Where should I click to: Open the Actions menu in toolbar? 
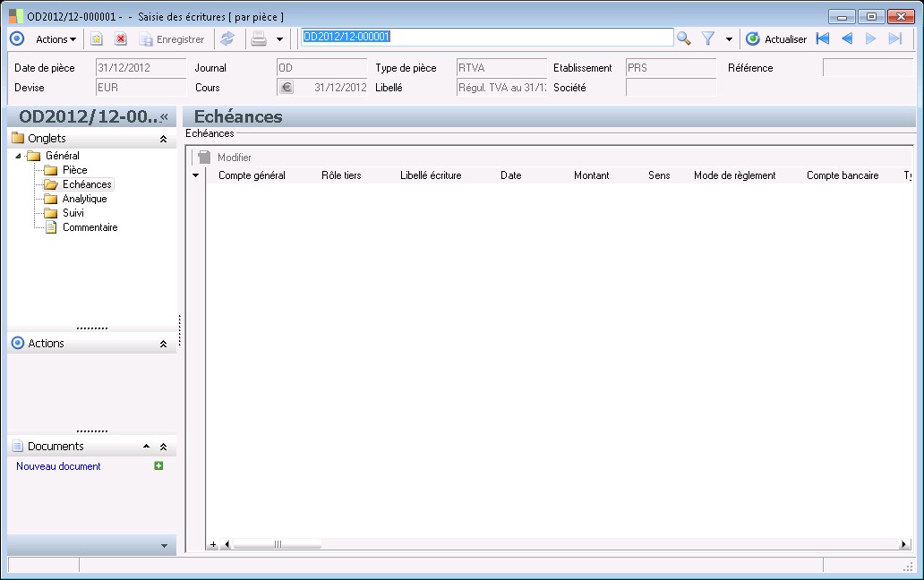tap(56, 39)
